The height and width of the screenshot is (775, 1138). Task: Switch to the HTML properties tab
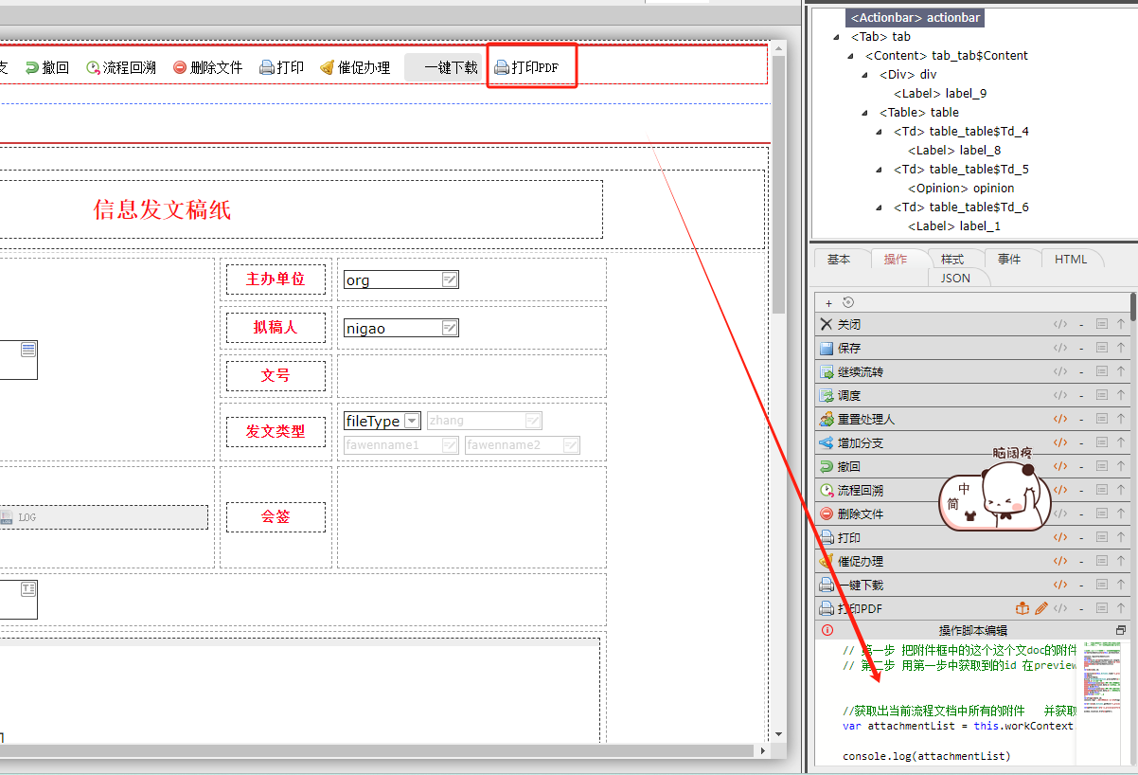tap(1071, 259)
